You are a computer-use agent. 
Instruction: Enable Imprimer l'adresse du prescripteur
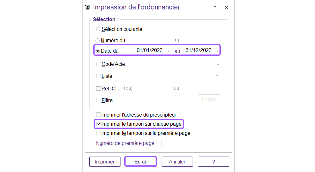pyautogui.click(x=98, y=115)
